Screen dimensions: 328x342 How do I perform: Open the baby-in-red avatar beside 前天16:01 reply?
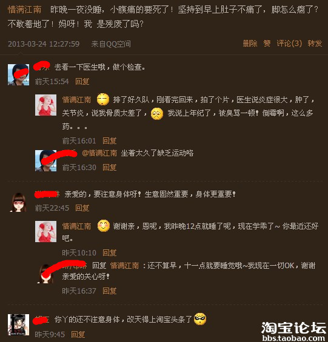45,105
